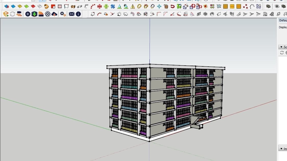Click the gray circular sync arrows icon
287x161 pixels.
(x=13, y=14)
